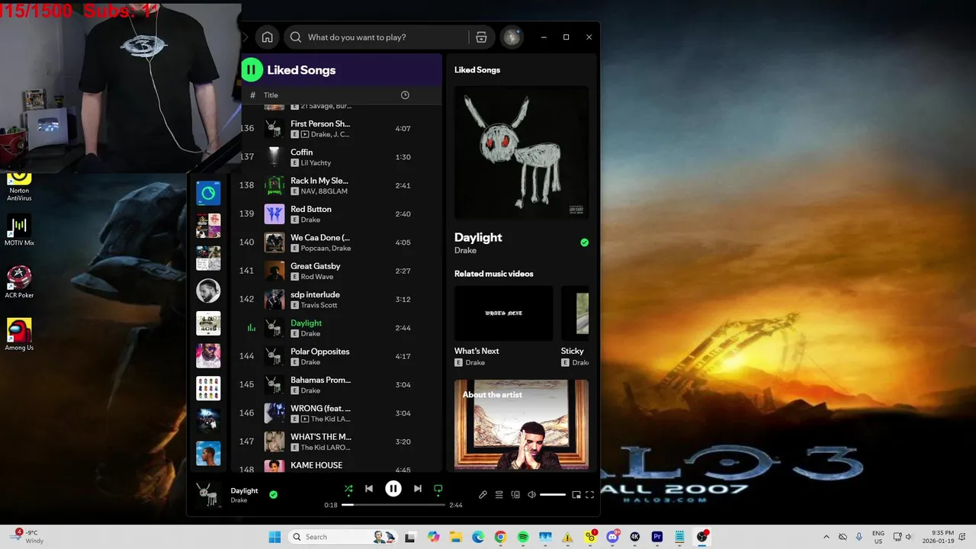Skip to the next track
The height and width of the screenshot is (549, 976).
point(418,489)
